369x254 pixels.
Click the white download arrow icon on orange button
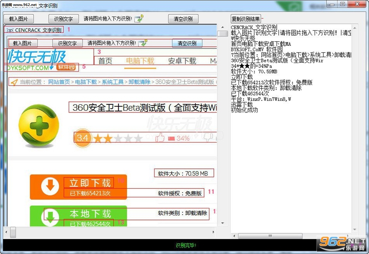click(x=50, y=186)
